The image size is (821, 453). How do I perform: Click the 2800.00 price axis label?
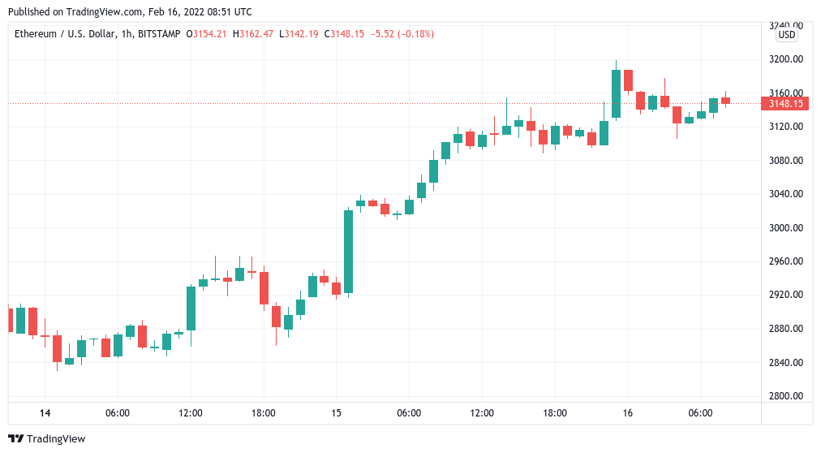pos(785,396)
